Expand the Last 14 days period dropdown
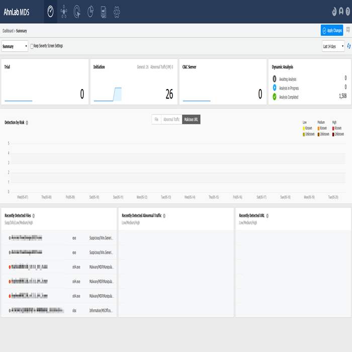Image resolution: width=352 pixels, height=352 pixels. point(333,46)
